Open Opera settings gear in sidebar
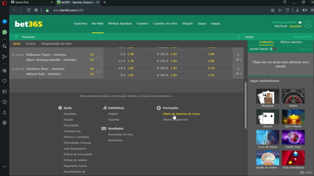 click(x=4, y=123)
